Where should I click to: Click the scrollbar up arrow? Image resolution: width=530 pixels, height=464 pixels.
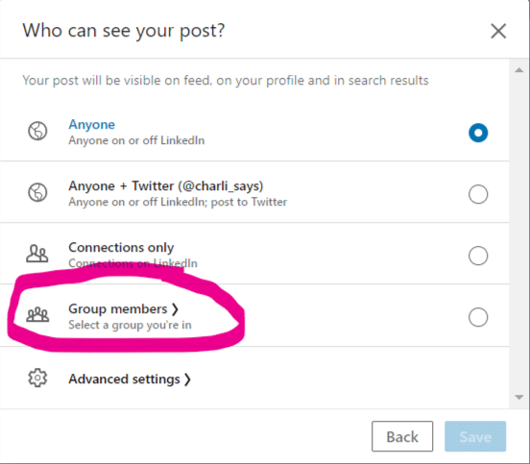(519, 70)
